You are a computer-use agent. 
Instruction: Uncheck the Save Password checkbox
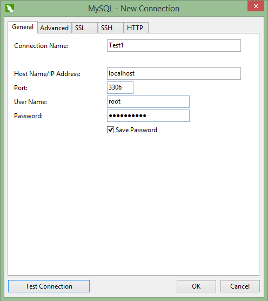(110, 130)
